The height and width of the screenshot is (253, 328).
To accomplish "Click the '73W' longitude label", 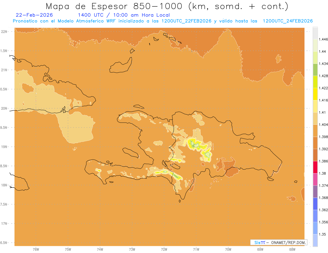I will [x=132, y=249].
